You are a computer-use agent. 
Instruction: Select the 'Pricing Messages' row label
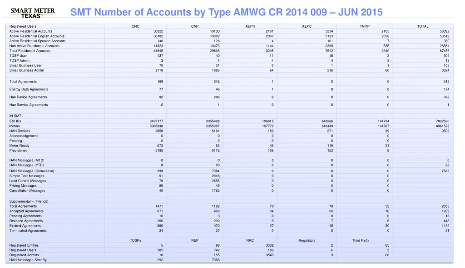[x=23, y=185]
